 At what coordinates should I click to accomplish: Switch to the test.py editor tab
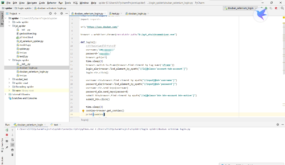(x=115, y=13)
